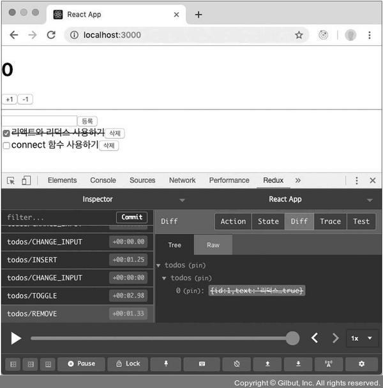The image size is (383, 388).
Task: Open the remote monitor antenna icon
Action: click(329, 364)
